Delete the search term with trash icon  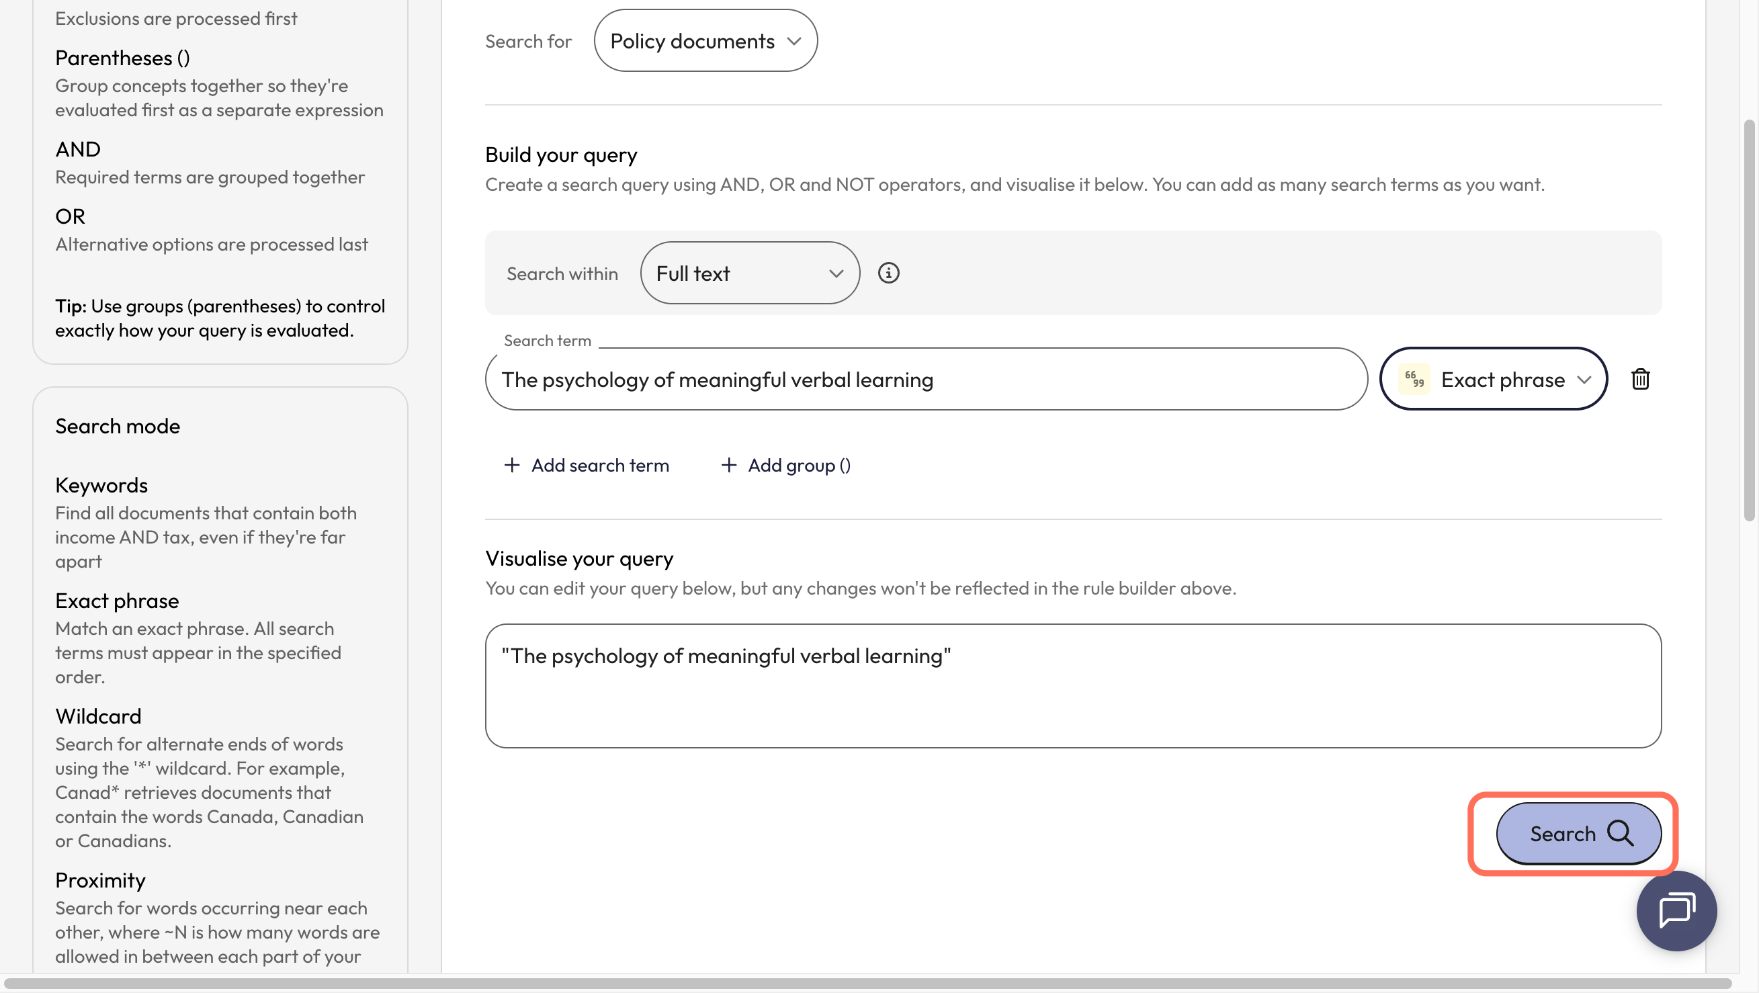tap(1640, 379)
